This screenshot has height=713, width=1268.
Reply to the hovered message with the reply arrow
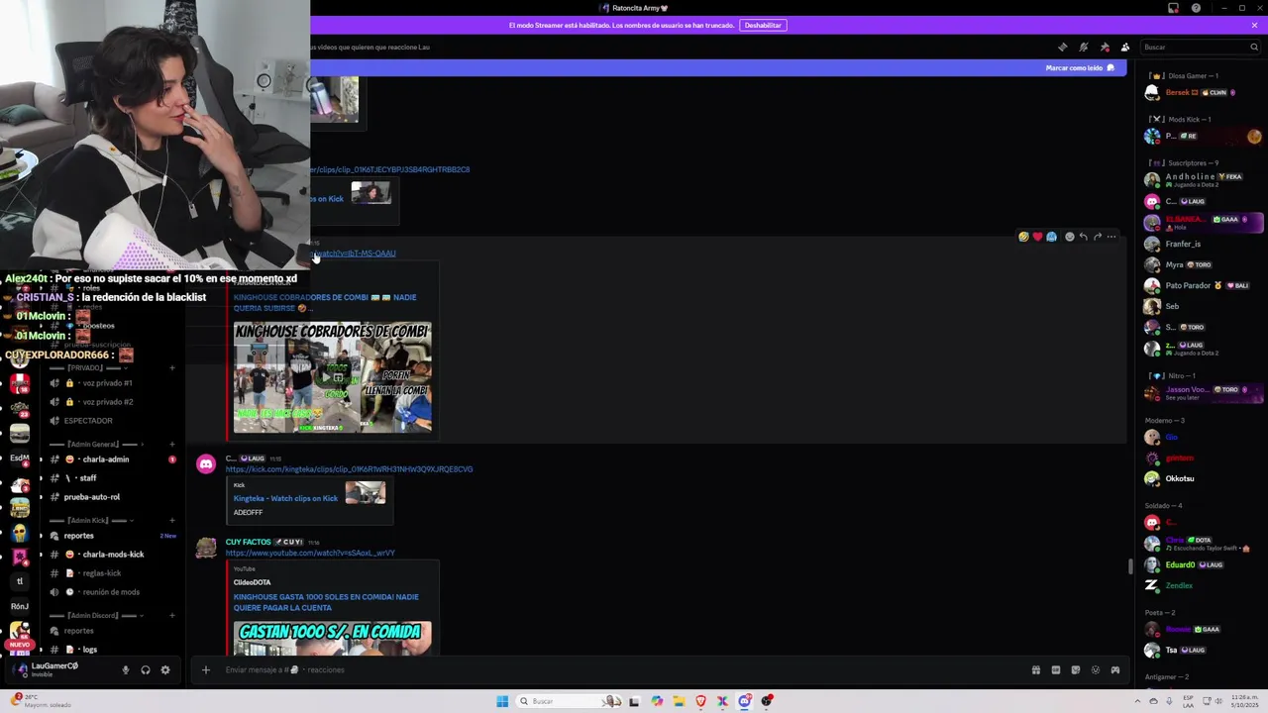(x=1083, y=237)
